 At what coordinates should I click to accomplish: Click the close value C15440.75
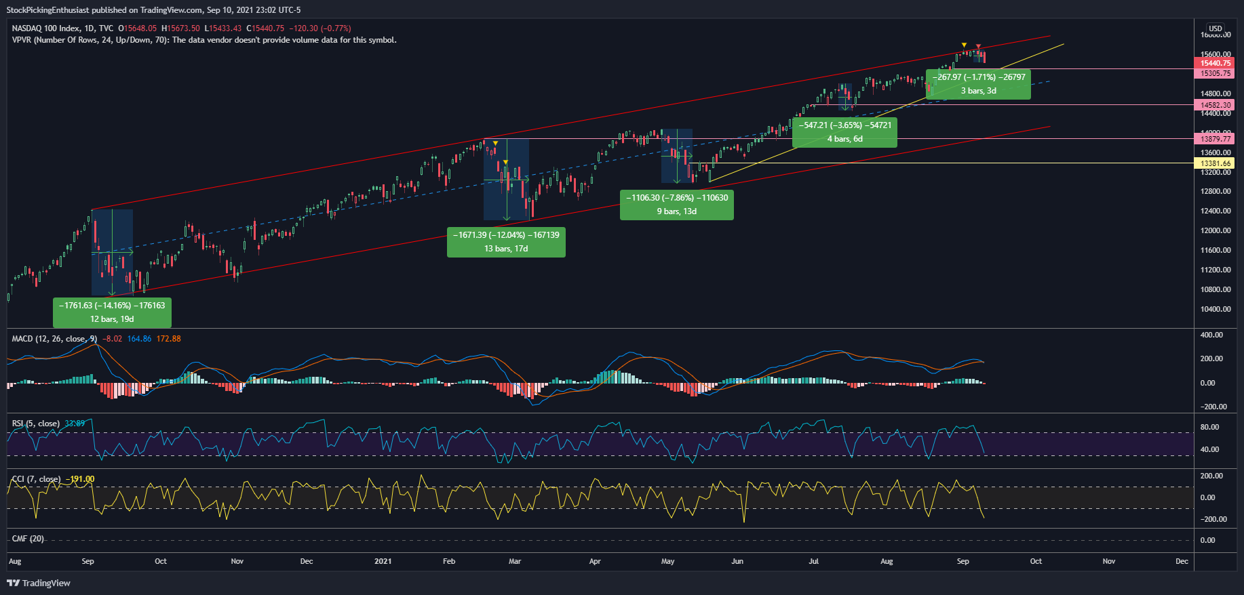click(x=265, y=28)
